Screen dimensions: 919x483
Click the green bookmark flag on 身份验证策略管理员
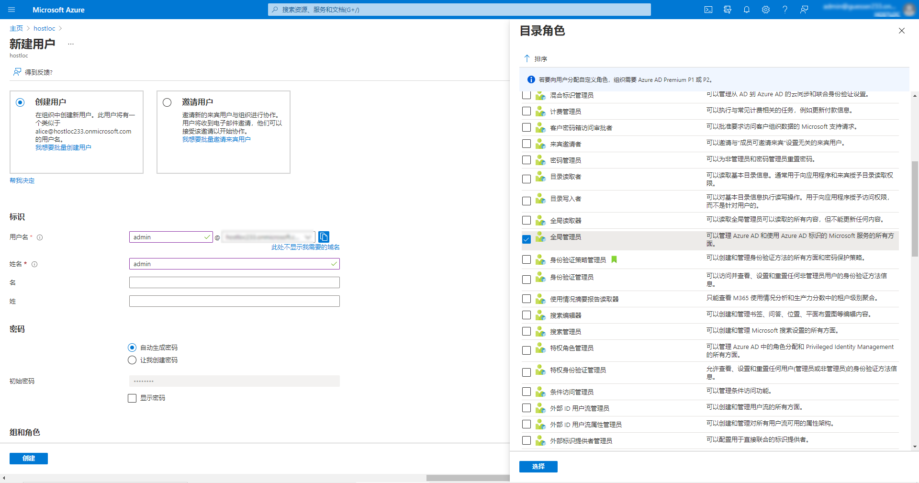[x=614, y=259]
